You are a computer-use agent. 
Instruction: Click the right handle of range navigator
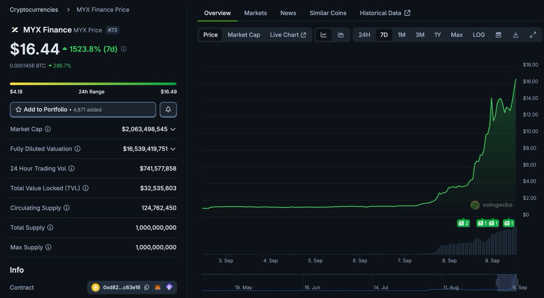coord(517,283)
